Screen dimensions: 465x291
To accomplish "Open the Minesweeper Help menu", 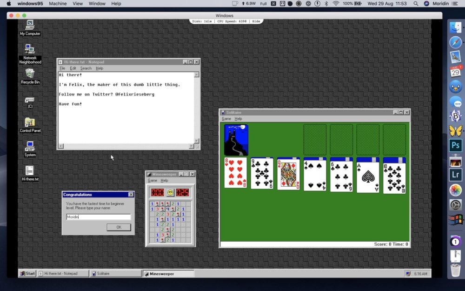I will 164,181.
